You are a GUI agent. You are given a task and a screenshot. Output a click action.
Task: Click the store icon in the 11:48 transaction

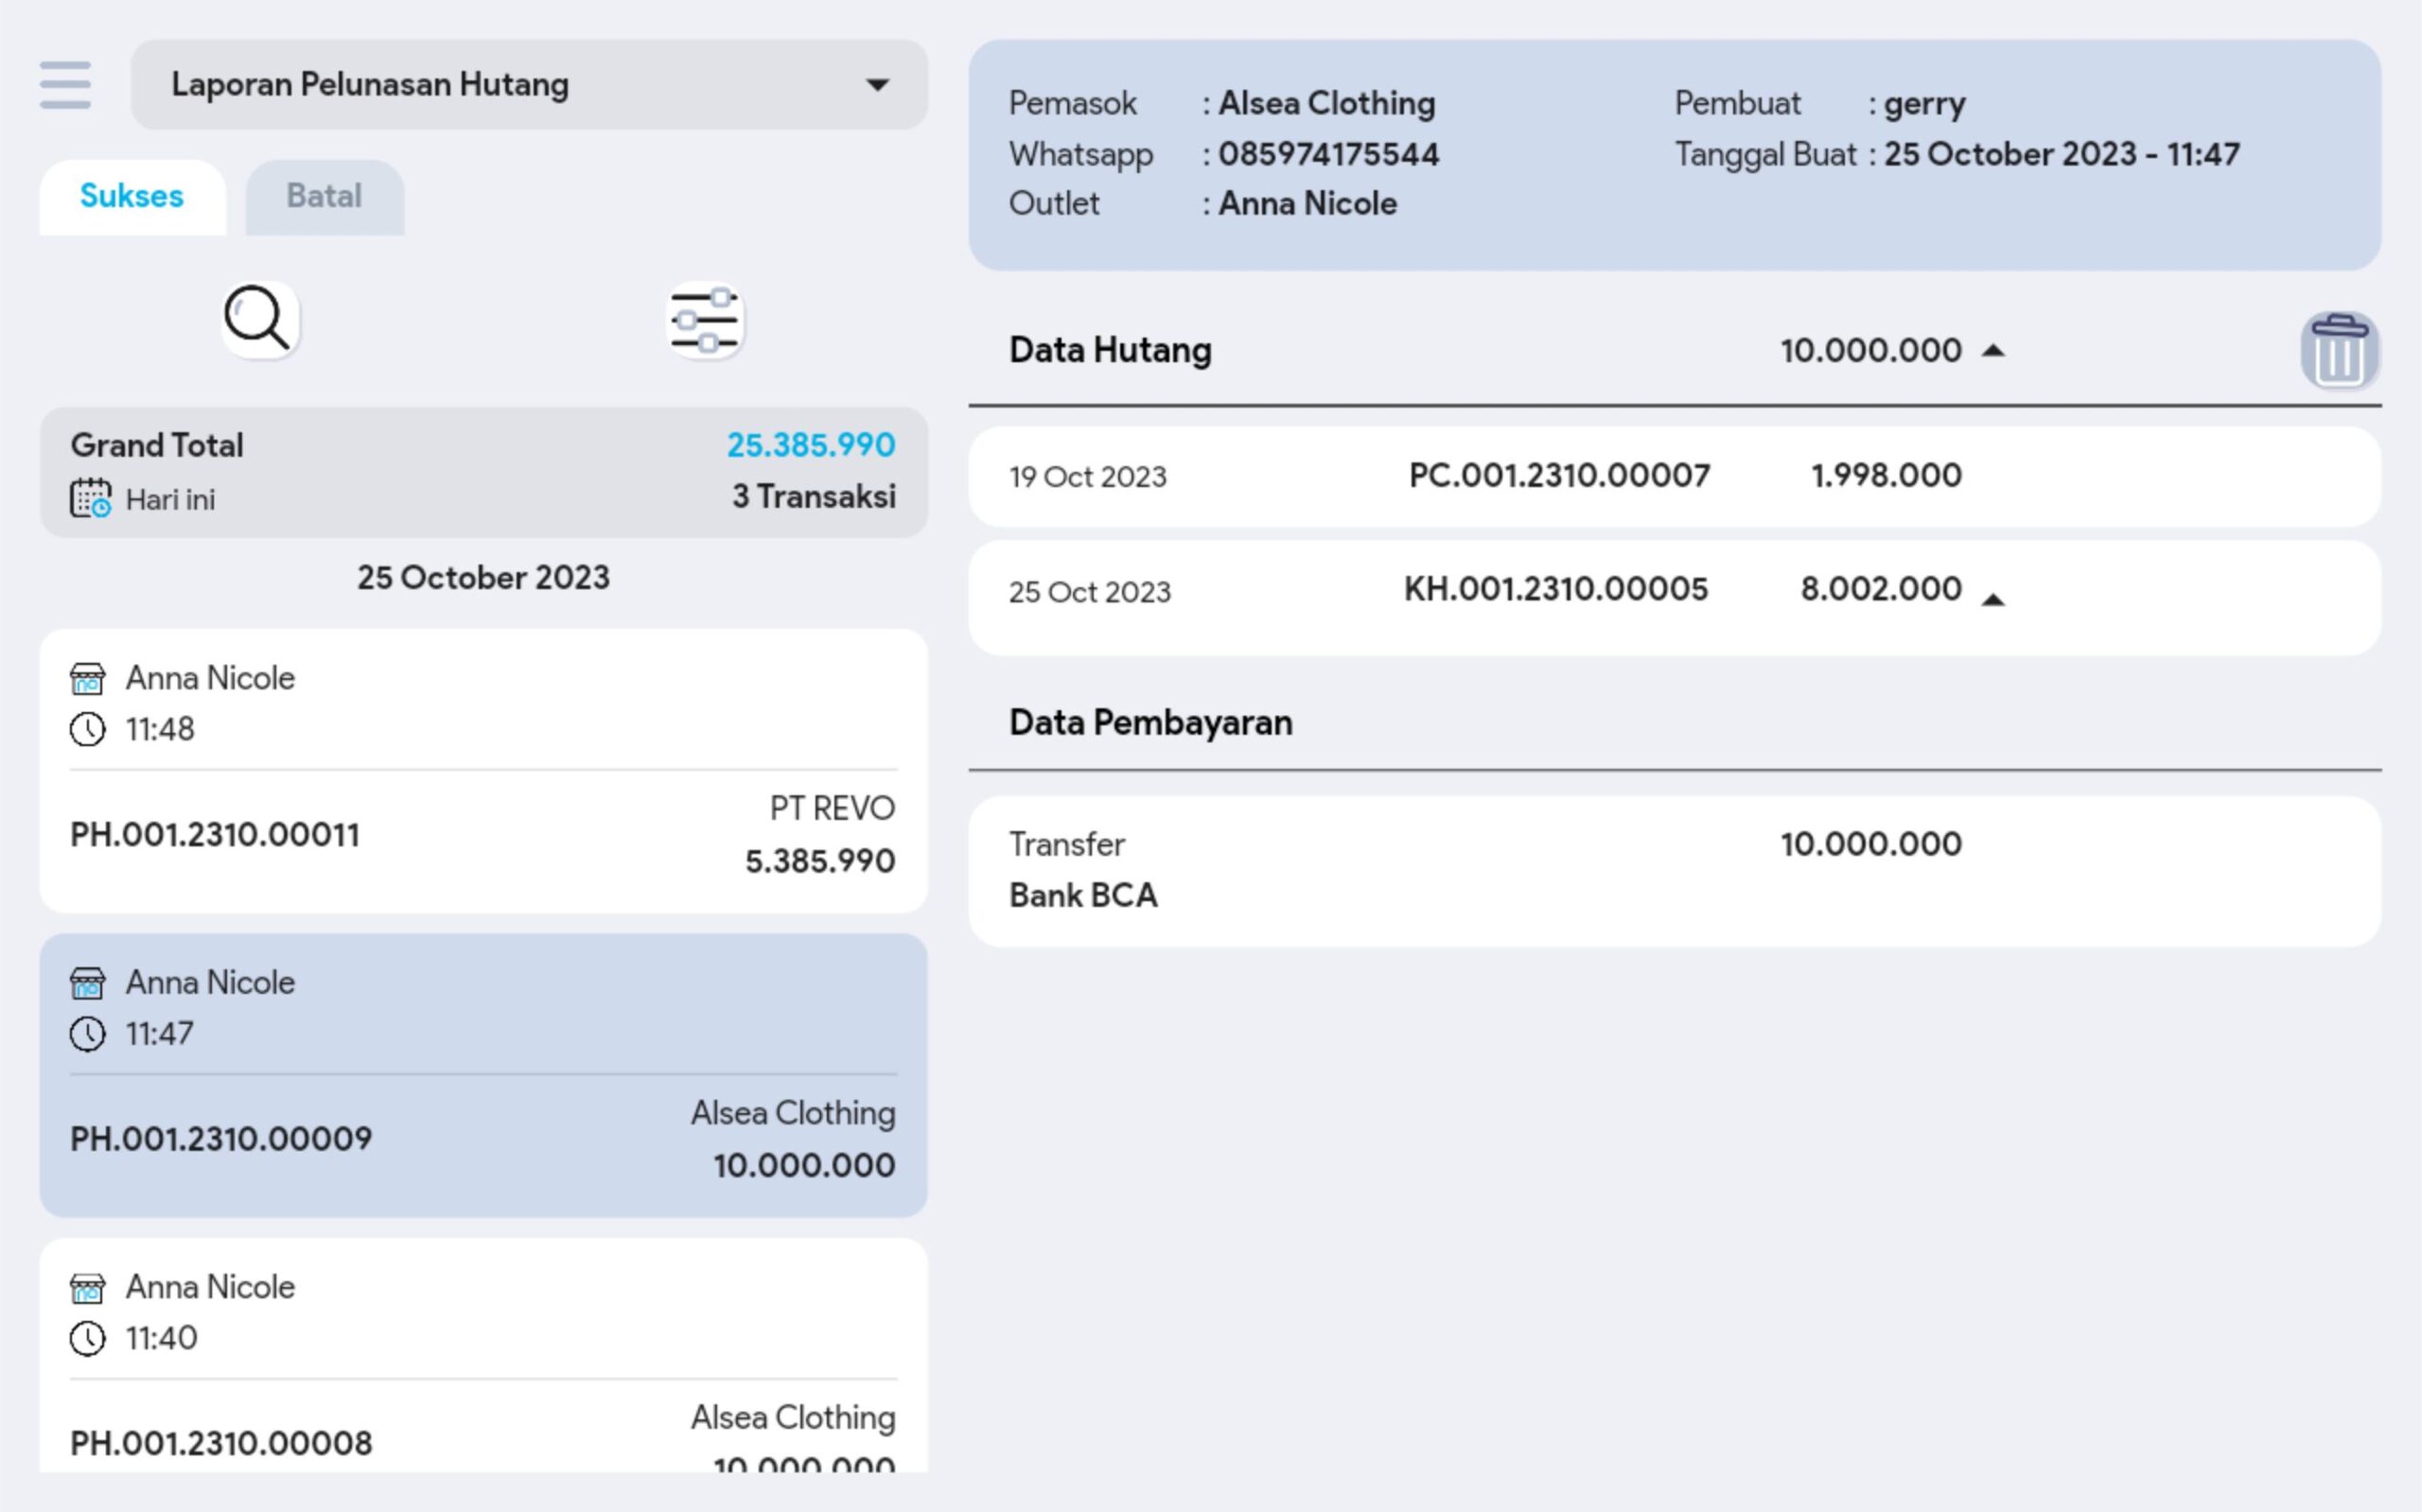[87, 679]
